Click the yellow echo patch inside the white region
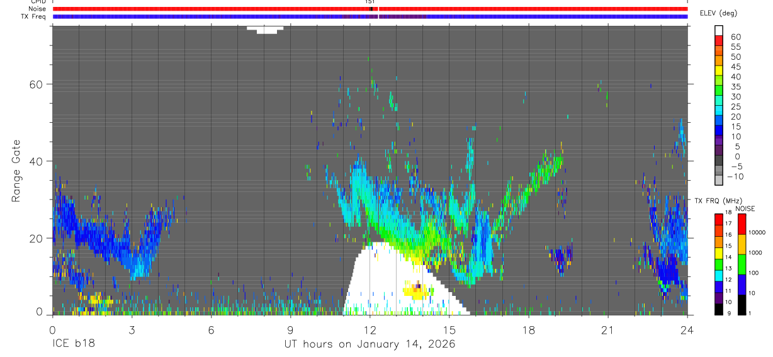Screen dimensions: 773x357 (x=418, y=290)
